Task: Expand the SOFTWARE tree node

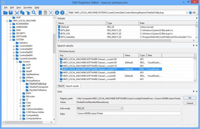Action: (x=10, y=36)
